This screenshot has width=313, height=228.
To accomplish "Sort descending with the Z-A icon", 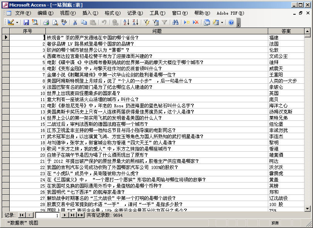I will [135, 22].
